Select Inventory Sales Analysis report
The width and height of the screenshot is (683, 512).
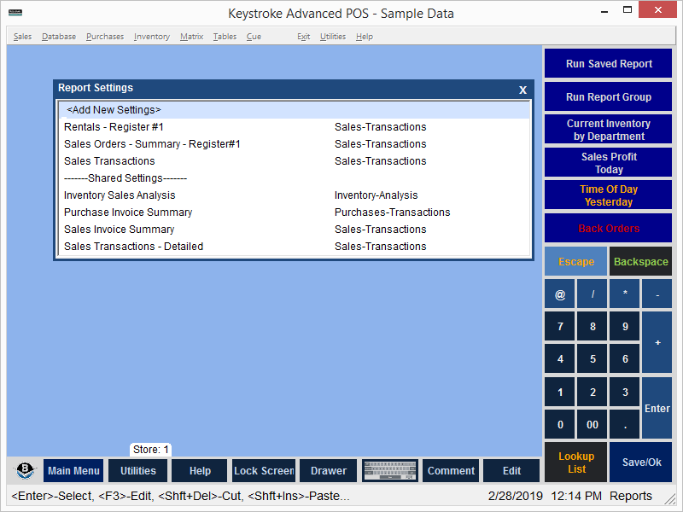pyautogui.click(x=120, y=195)
